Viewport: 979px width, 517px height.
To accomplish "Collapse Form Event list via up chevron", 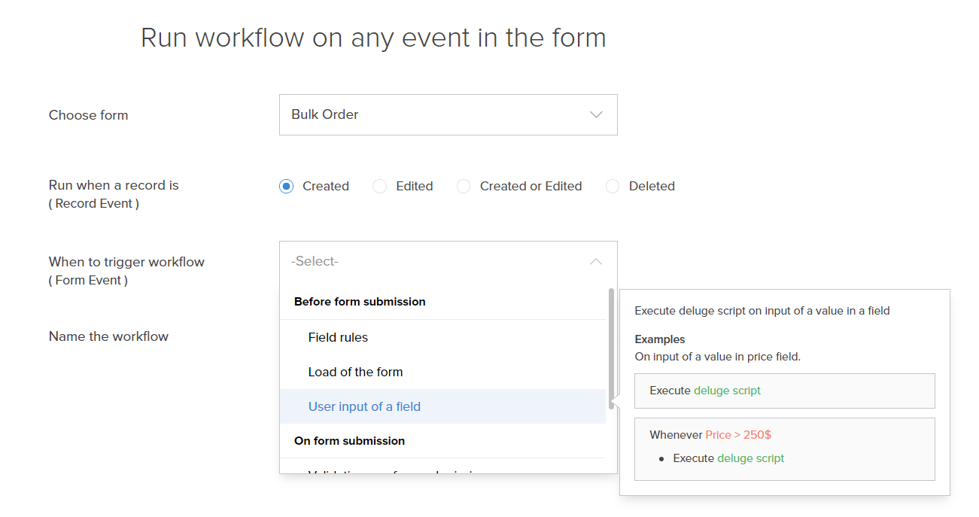I will click(596, 262).
